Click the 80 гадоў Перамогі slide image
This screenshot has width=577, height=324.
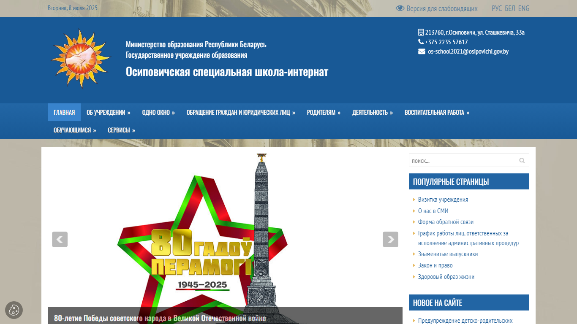click(225, 239)
